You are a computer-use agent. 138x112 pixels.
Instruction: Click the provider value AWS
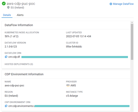click(x=73, y=85)
